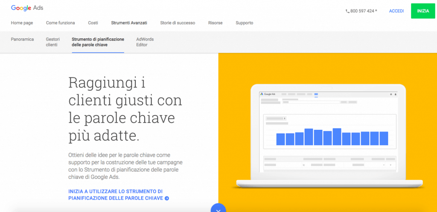Open the Home page menu item
437x212 pixels.
pos(22,23)
